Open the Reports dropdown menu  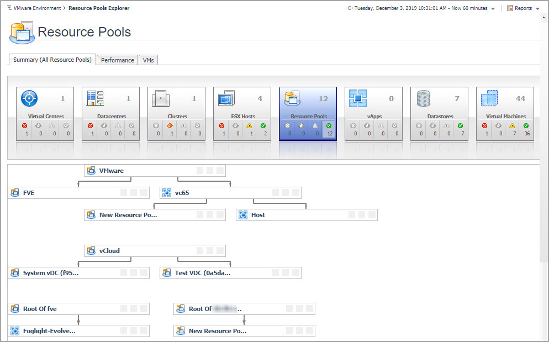(522, 8)
